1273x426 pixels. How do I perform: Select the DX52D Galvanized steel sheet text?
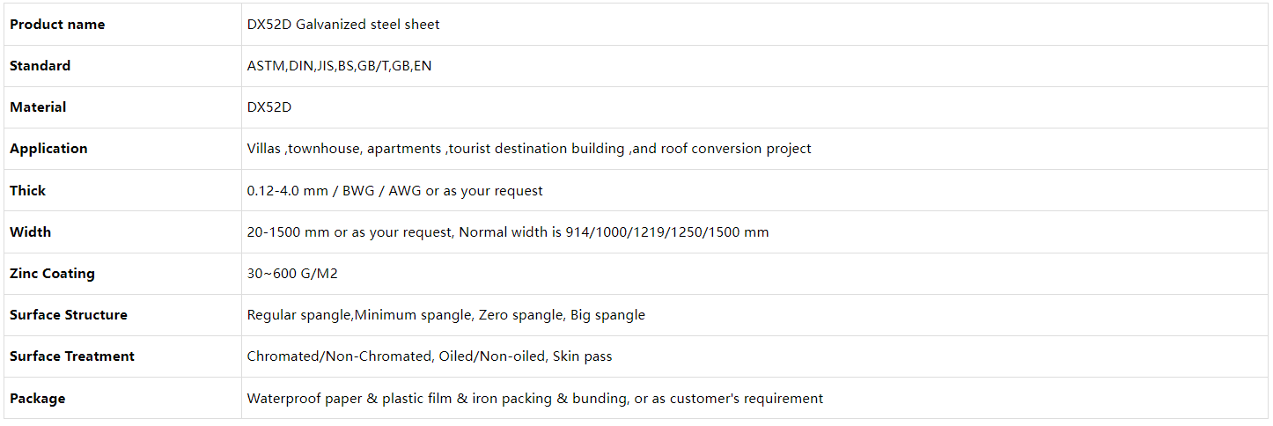[x=343, y=25]
